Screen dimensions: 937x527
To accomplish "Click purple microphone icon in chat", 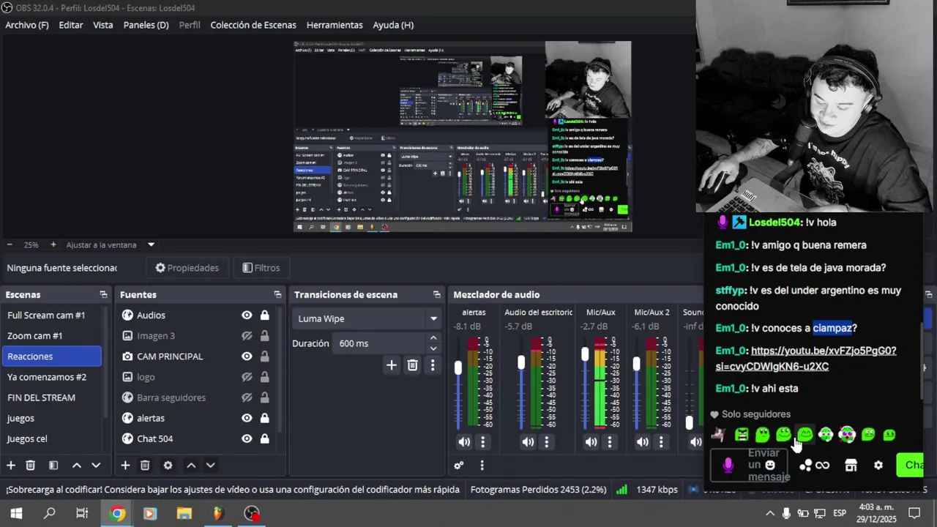I will (x=728, y=466).
